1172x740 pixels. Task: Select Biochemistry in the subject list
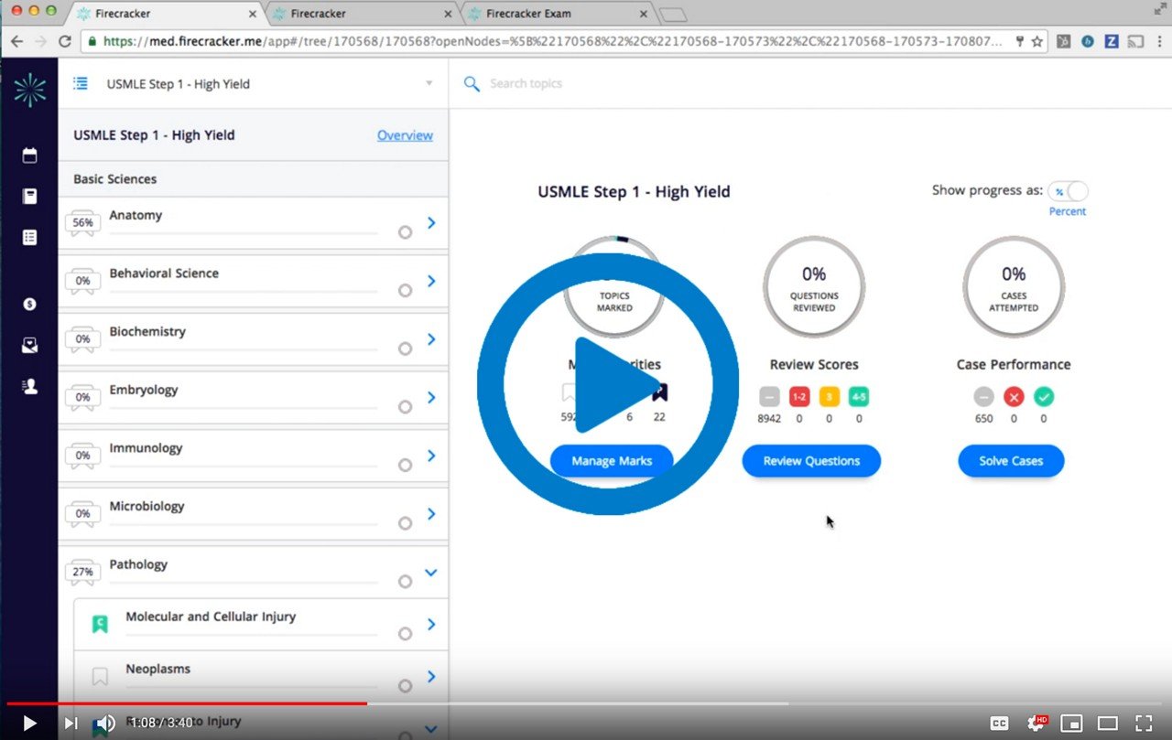point(147,331)
